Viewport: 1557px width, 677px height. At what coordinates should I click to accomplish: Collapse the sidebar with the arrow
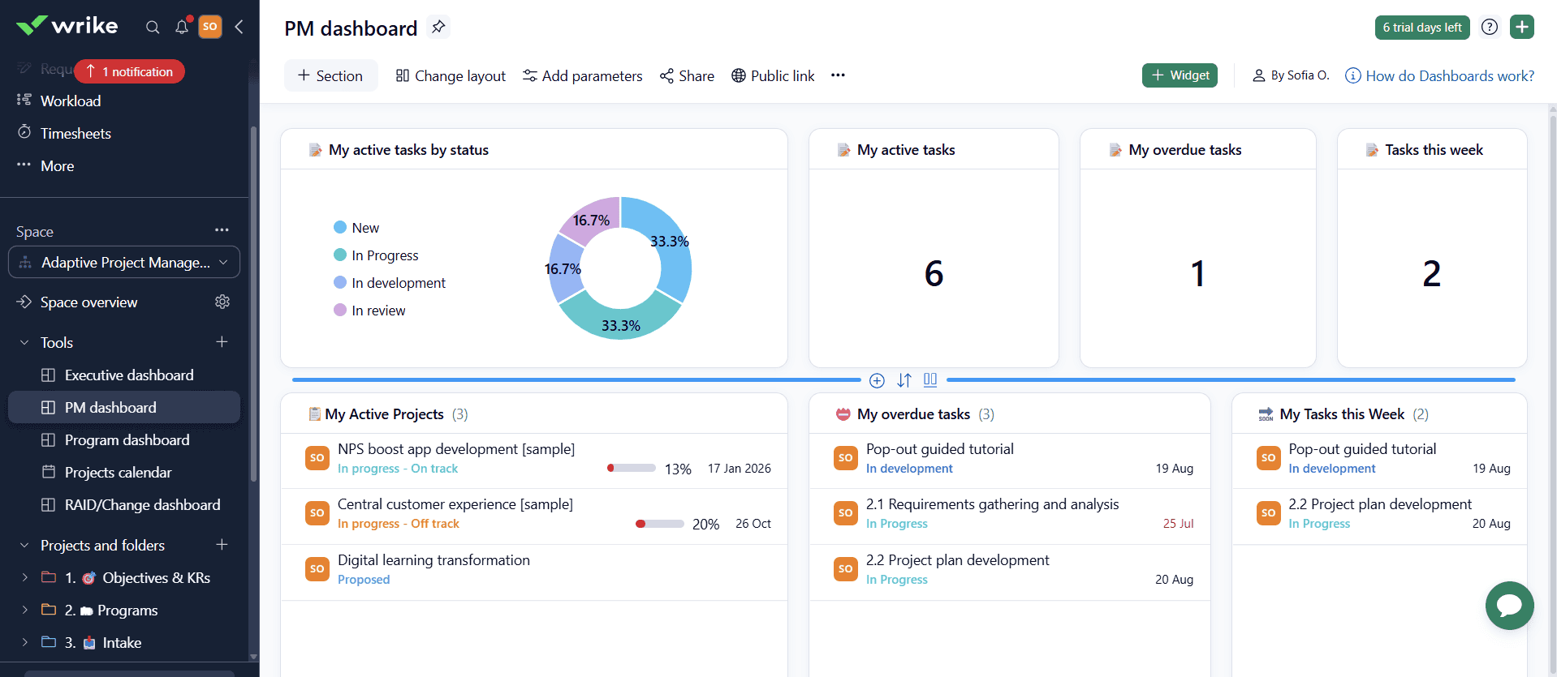239,27
